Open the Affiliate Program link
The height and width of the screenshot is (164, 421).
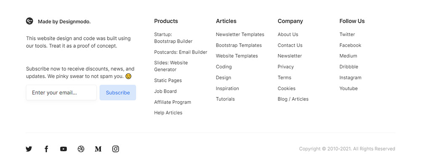tap(173, 102)
